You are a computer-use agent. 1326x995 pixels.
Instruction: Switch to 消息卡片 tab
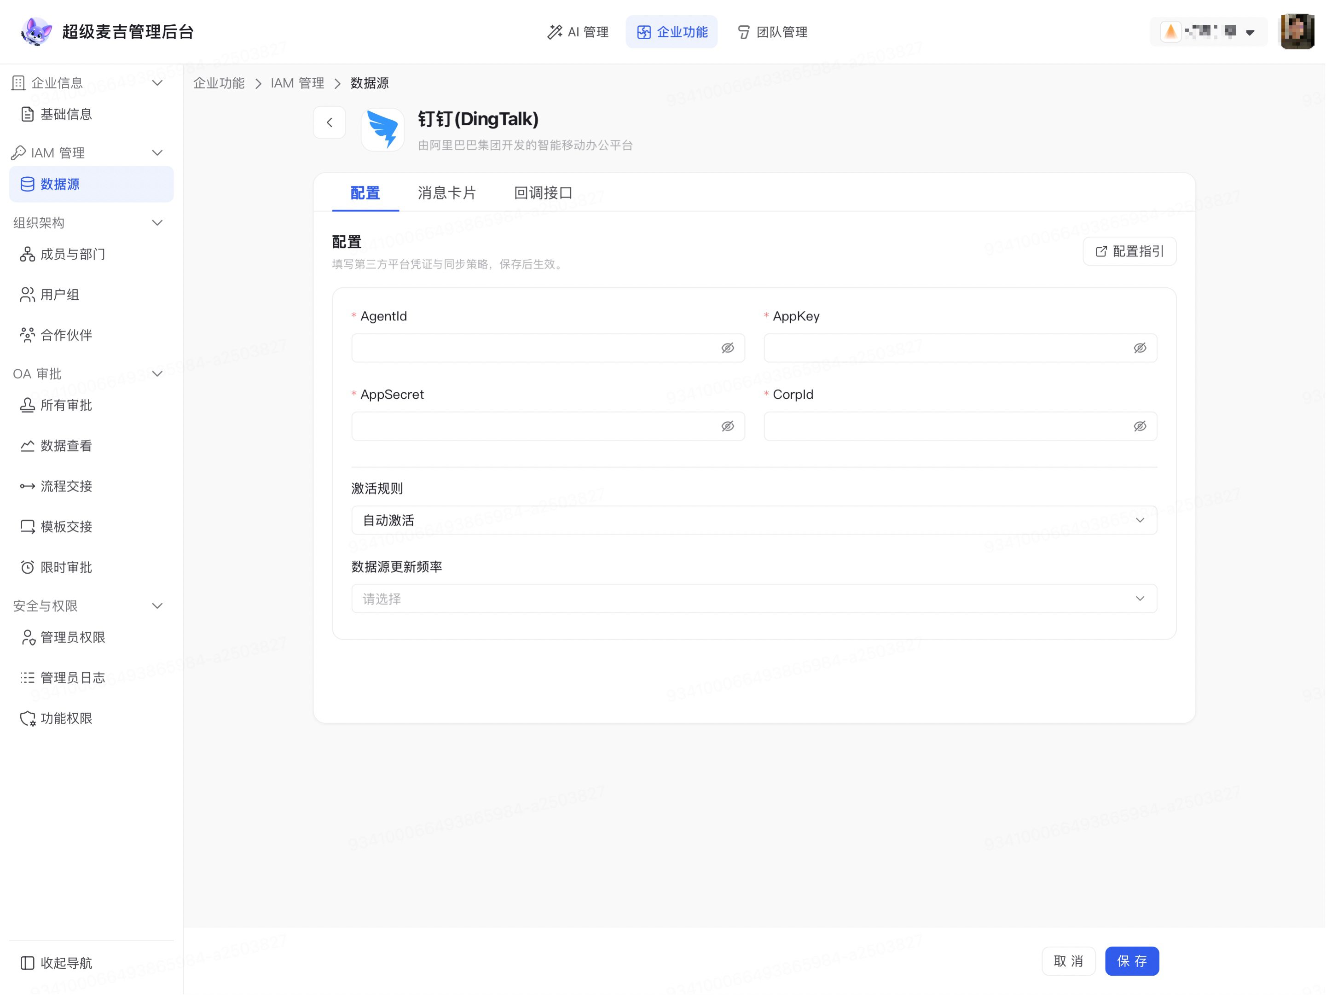click(447, 192)
